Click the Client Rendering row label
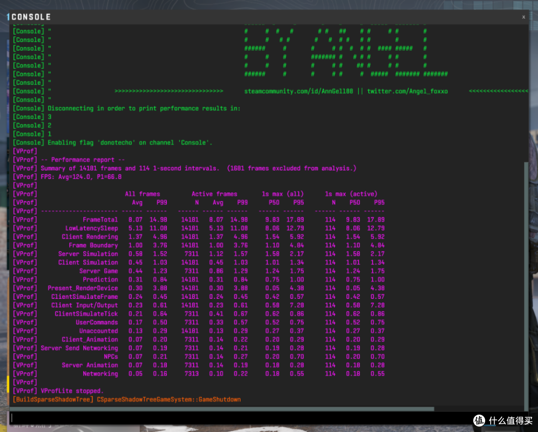This screenshot has width=538, height=432. pos(90,237)
